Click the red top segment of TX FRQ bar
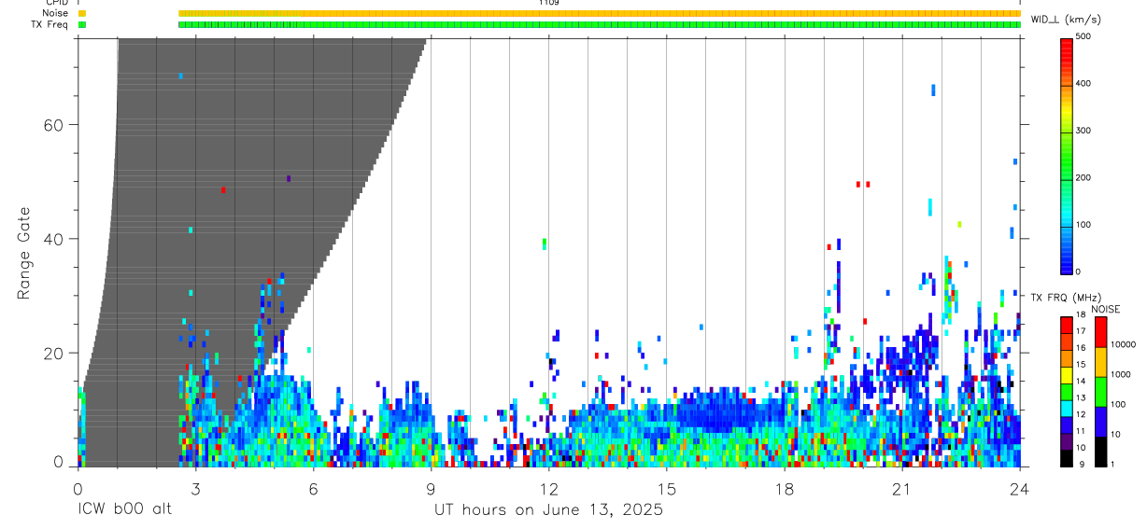Screen dimensions: 1147x529 1066,326
